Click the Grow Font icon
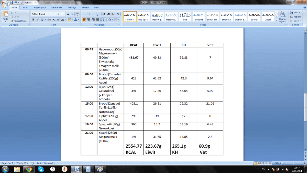The height and width of the screenshot is (173, 307). tap(68, 14)
